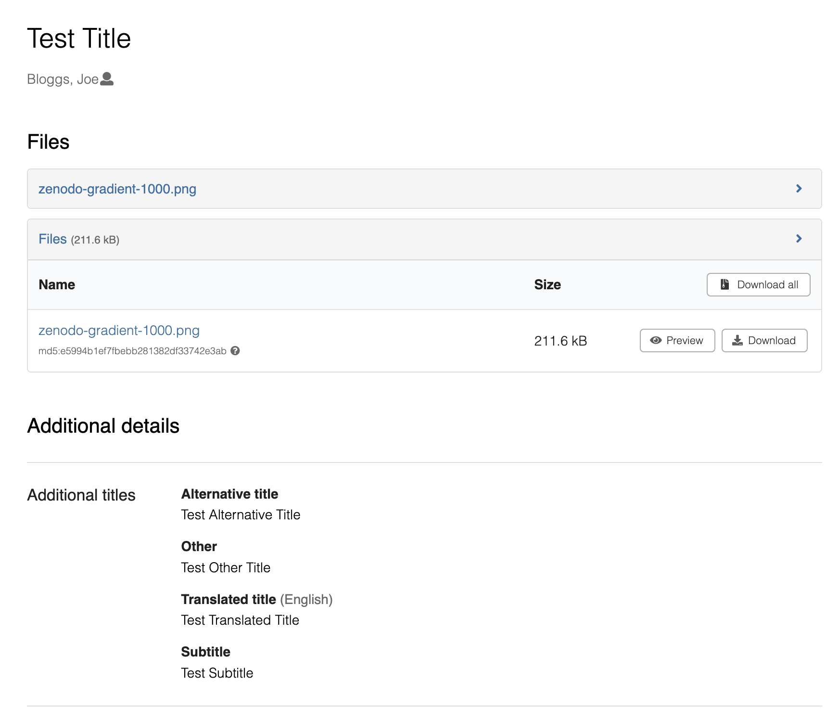Click the person icon beside Bloggs, Joe
Image resolution: width=839 pixels, height=720 pixels.
click(x=107, y=79)
